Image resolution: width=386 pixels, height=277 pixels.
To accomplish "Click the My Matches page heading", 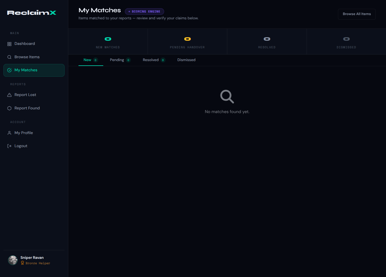I will coord(100,10).
